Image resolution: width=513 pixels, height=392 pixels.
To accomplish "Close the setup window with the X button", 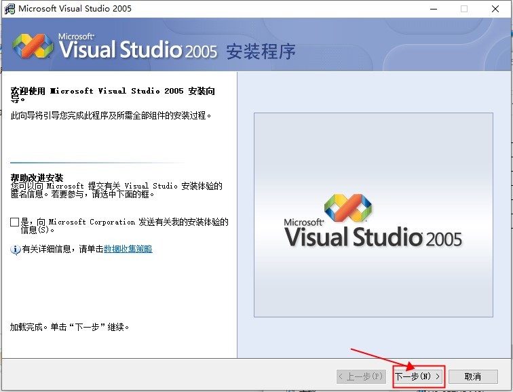I will click(x=496, y=9).
